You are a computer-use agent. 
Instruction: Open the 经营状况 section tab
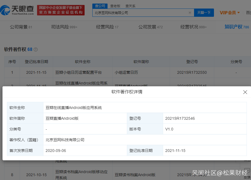tap(194, 27)
